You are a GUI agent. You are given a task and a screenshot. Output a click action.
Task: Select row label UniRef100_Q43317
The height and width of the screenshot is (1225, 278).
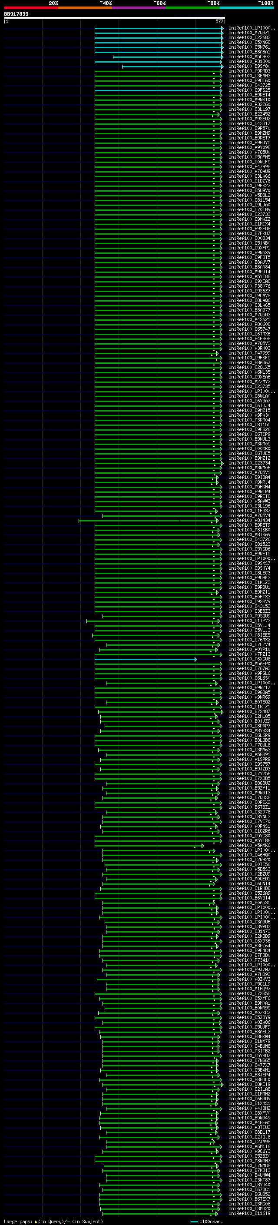click(249, 124)
